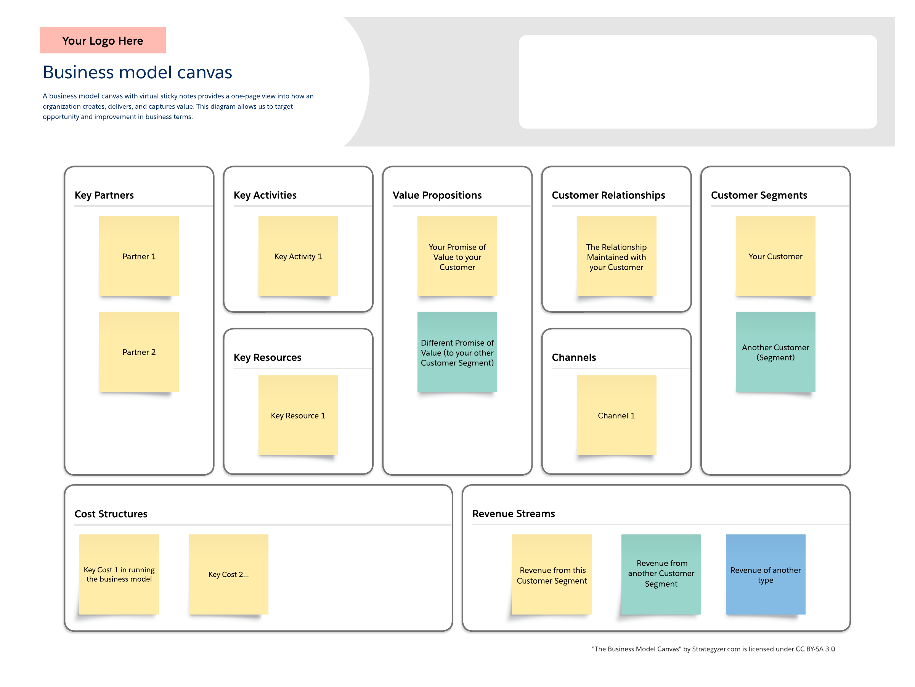Viewport: 915px width, 687px height.
Task: Click the empty white header box
Action: tap(697, 82)
